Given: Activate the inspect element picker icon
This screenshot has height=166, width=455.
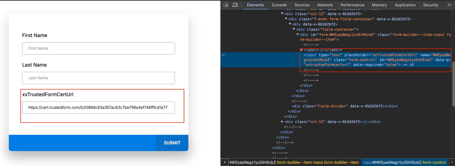Looking at the screenshot, I should coord(226,5).
